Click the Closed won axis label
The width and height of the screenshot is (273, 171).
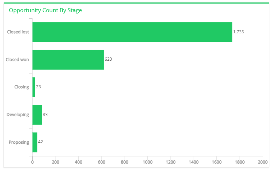[17, 60]
